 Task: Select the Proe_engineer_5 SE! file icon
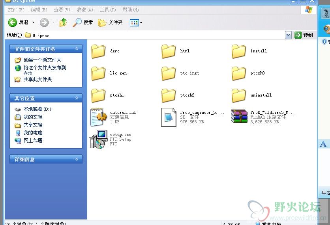point(169,117)
